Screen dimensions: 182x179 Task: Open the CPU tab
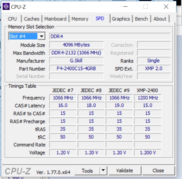(x=12, y=19)
